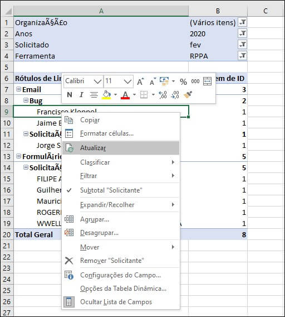285x317 pixels.
Task: Click the center align icon
Action: coord(94,95)
